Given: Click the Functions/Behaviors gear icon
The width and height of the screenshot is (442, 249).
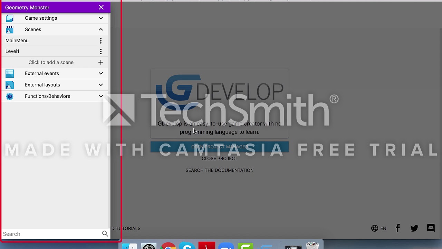Looking at the screenshot, I should [x=10, y=96].
